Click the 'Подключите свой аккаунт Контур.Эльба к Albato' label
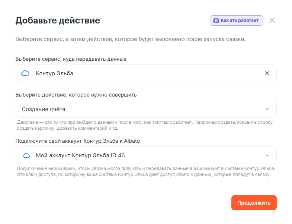The height and width of the screenshot is (224, 292). click(x=78, y=141)
